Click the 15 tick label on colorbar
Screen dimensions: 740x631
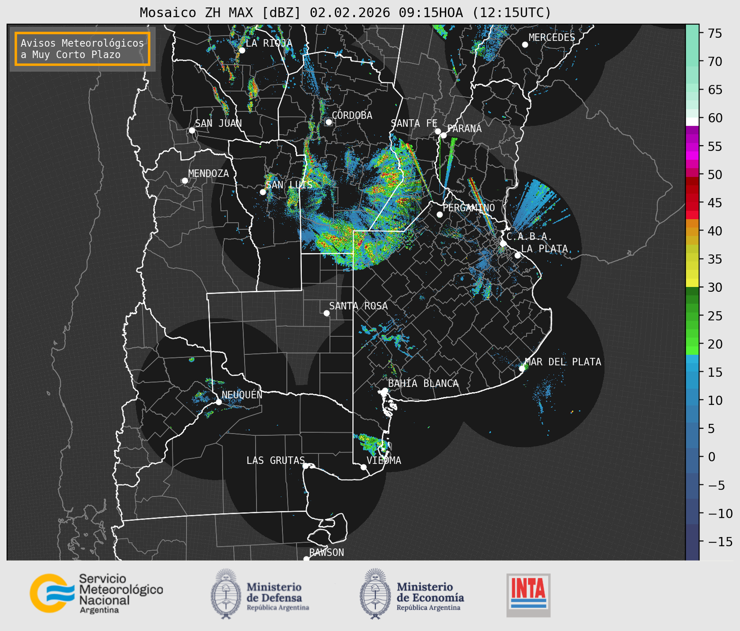click(x=715, y=373)
